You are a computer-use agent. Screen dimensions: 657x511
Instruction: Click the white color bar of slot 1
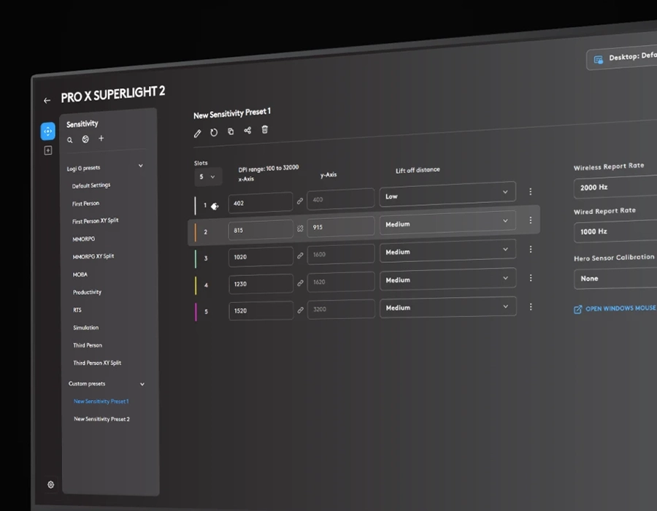pos(195,206)
